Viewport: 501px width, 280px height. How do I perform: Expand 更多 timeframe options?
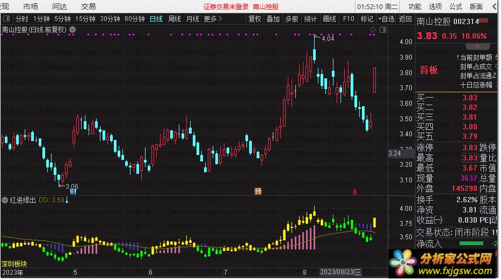213,19
